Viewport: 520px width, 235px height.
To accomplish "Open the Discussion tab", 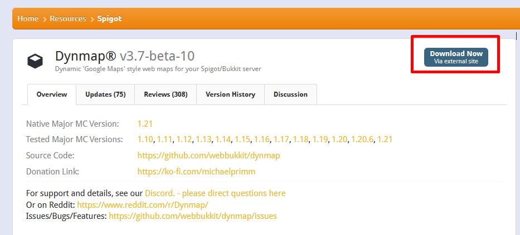I will [x=290, y=94].
